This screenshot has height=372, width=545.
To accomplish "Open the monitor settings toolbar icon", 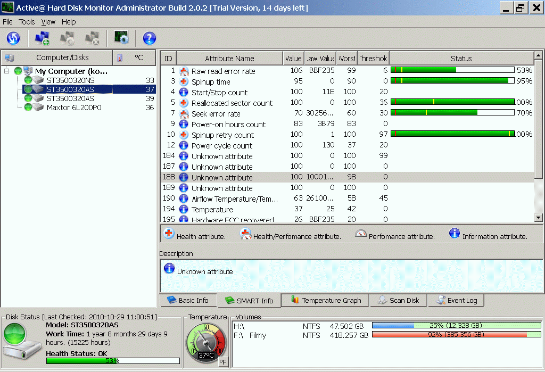I will [x=121, y=38].
